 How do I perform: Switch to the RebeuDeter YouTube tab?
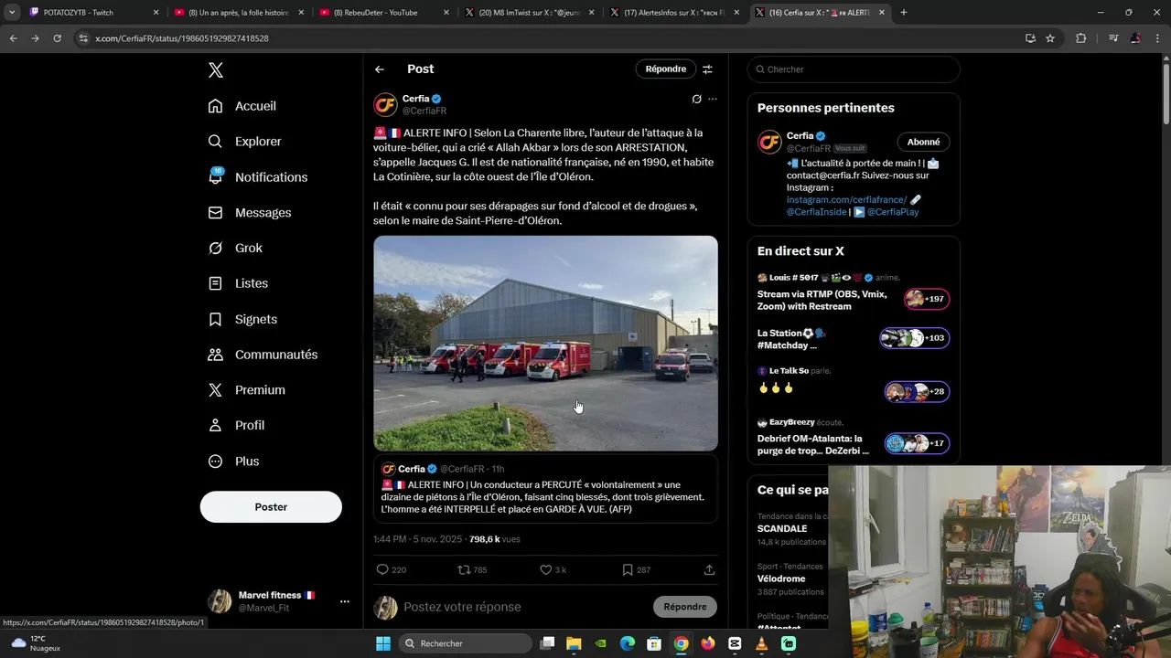(382, 13)
